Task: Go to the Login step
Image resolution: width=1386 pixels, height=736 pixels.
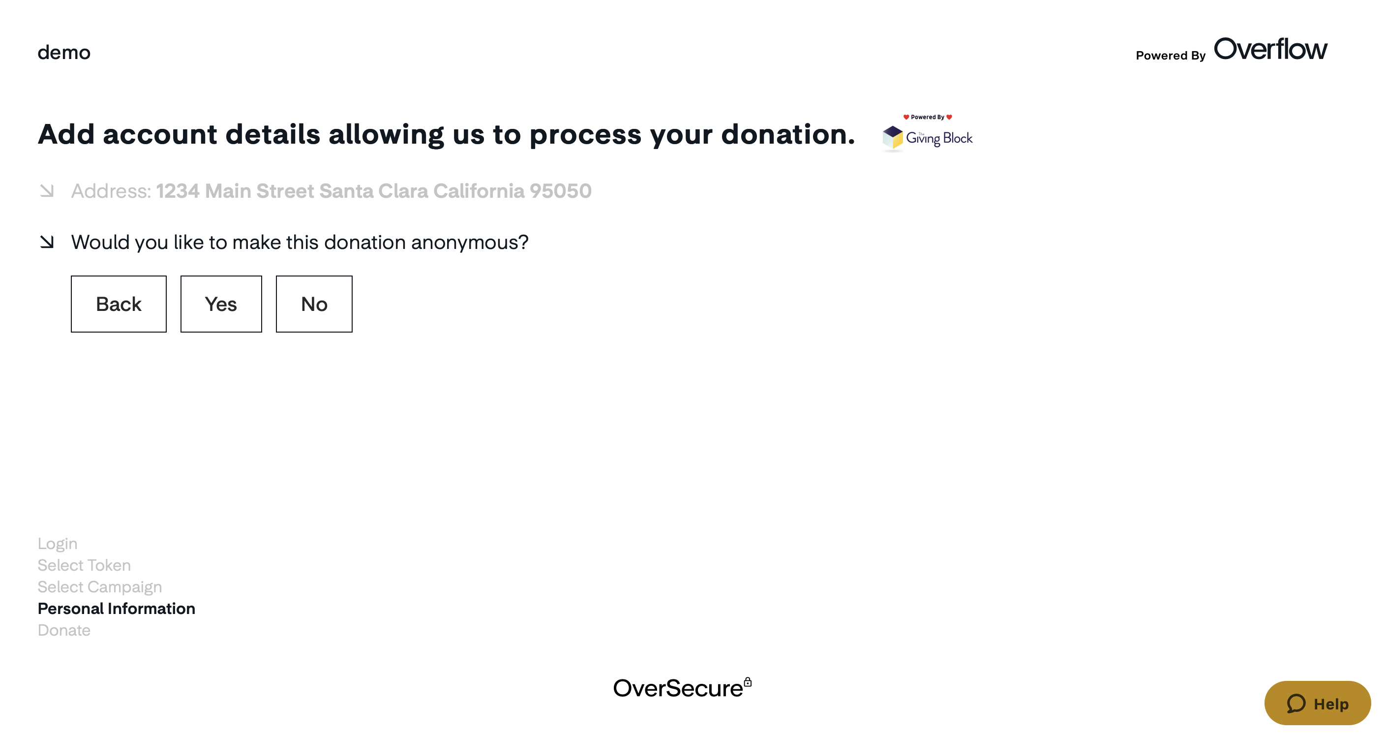Action: 58,544
